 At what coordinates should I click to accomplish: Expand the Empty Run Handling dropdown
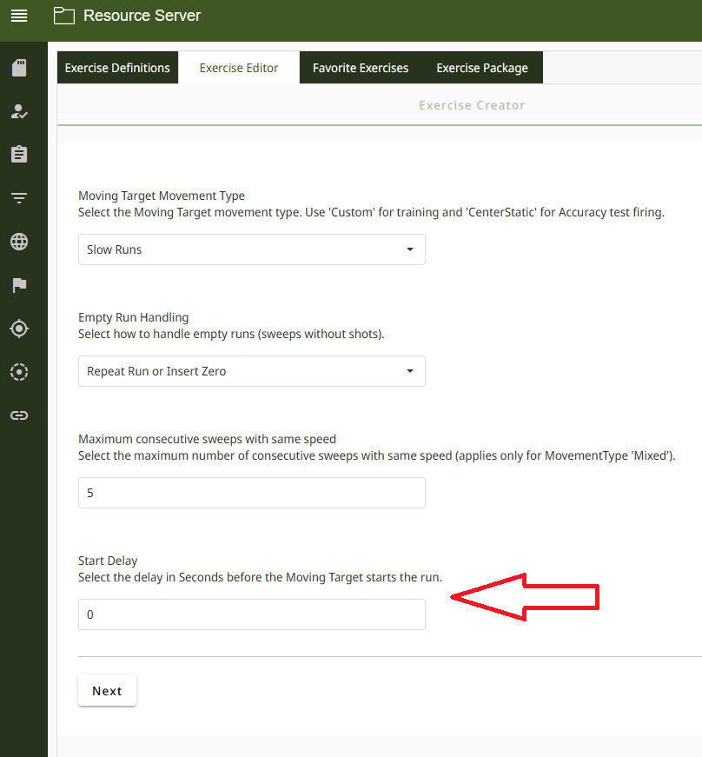coord(251,371)
